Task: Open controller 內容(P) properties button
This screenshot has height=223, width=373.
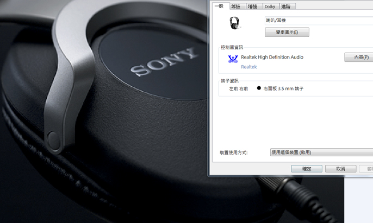Action: (359, 57)
